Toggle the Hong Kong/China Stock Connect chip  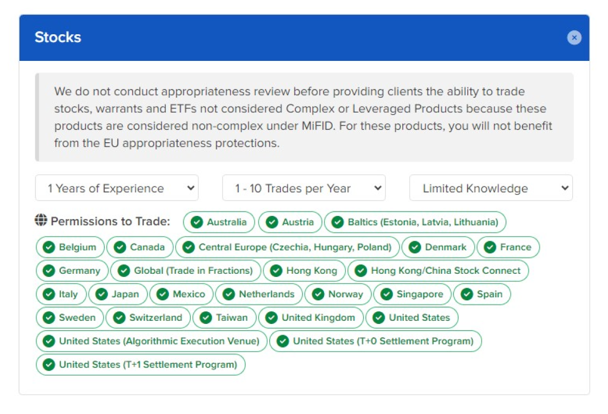438,271
